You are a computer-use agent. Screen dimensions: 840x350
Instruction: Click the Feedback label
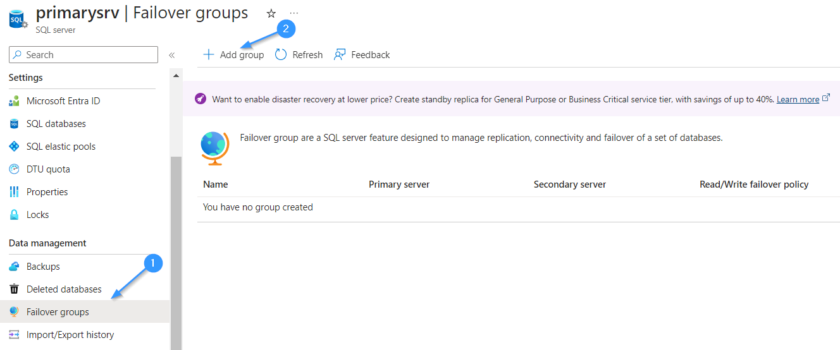(371, 55)
